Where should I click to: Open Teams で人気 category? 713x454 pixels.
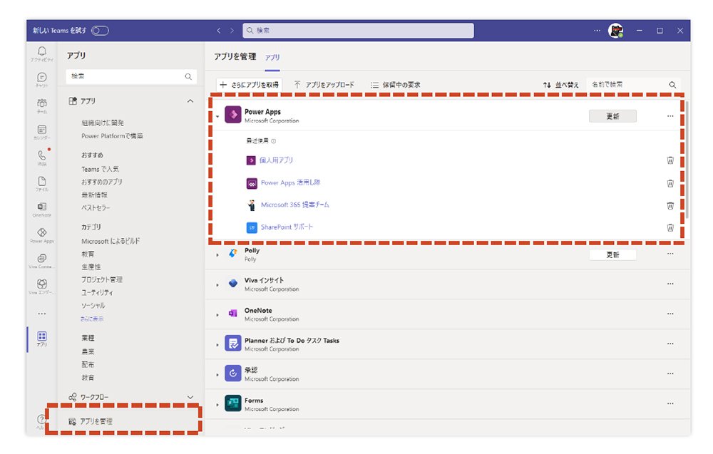tap(100, 169)
